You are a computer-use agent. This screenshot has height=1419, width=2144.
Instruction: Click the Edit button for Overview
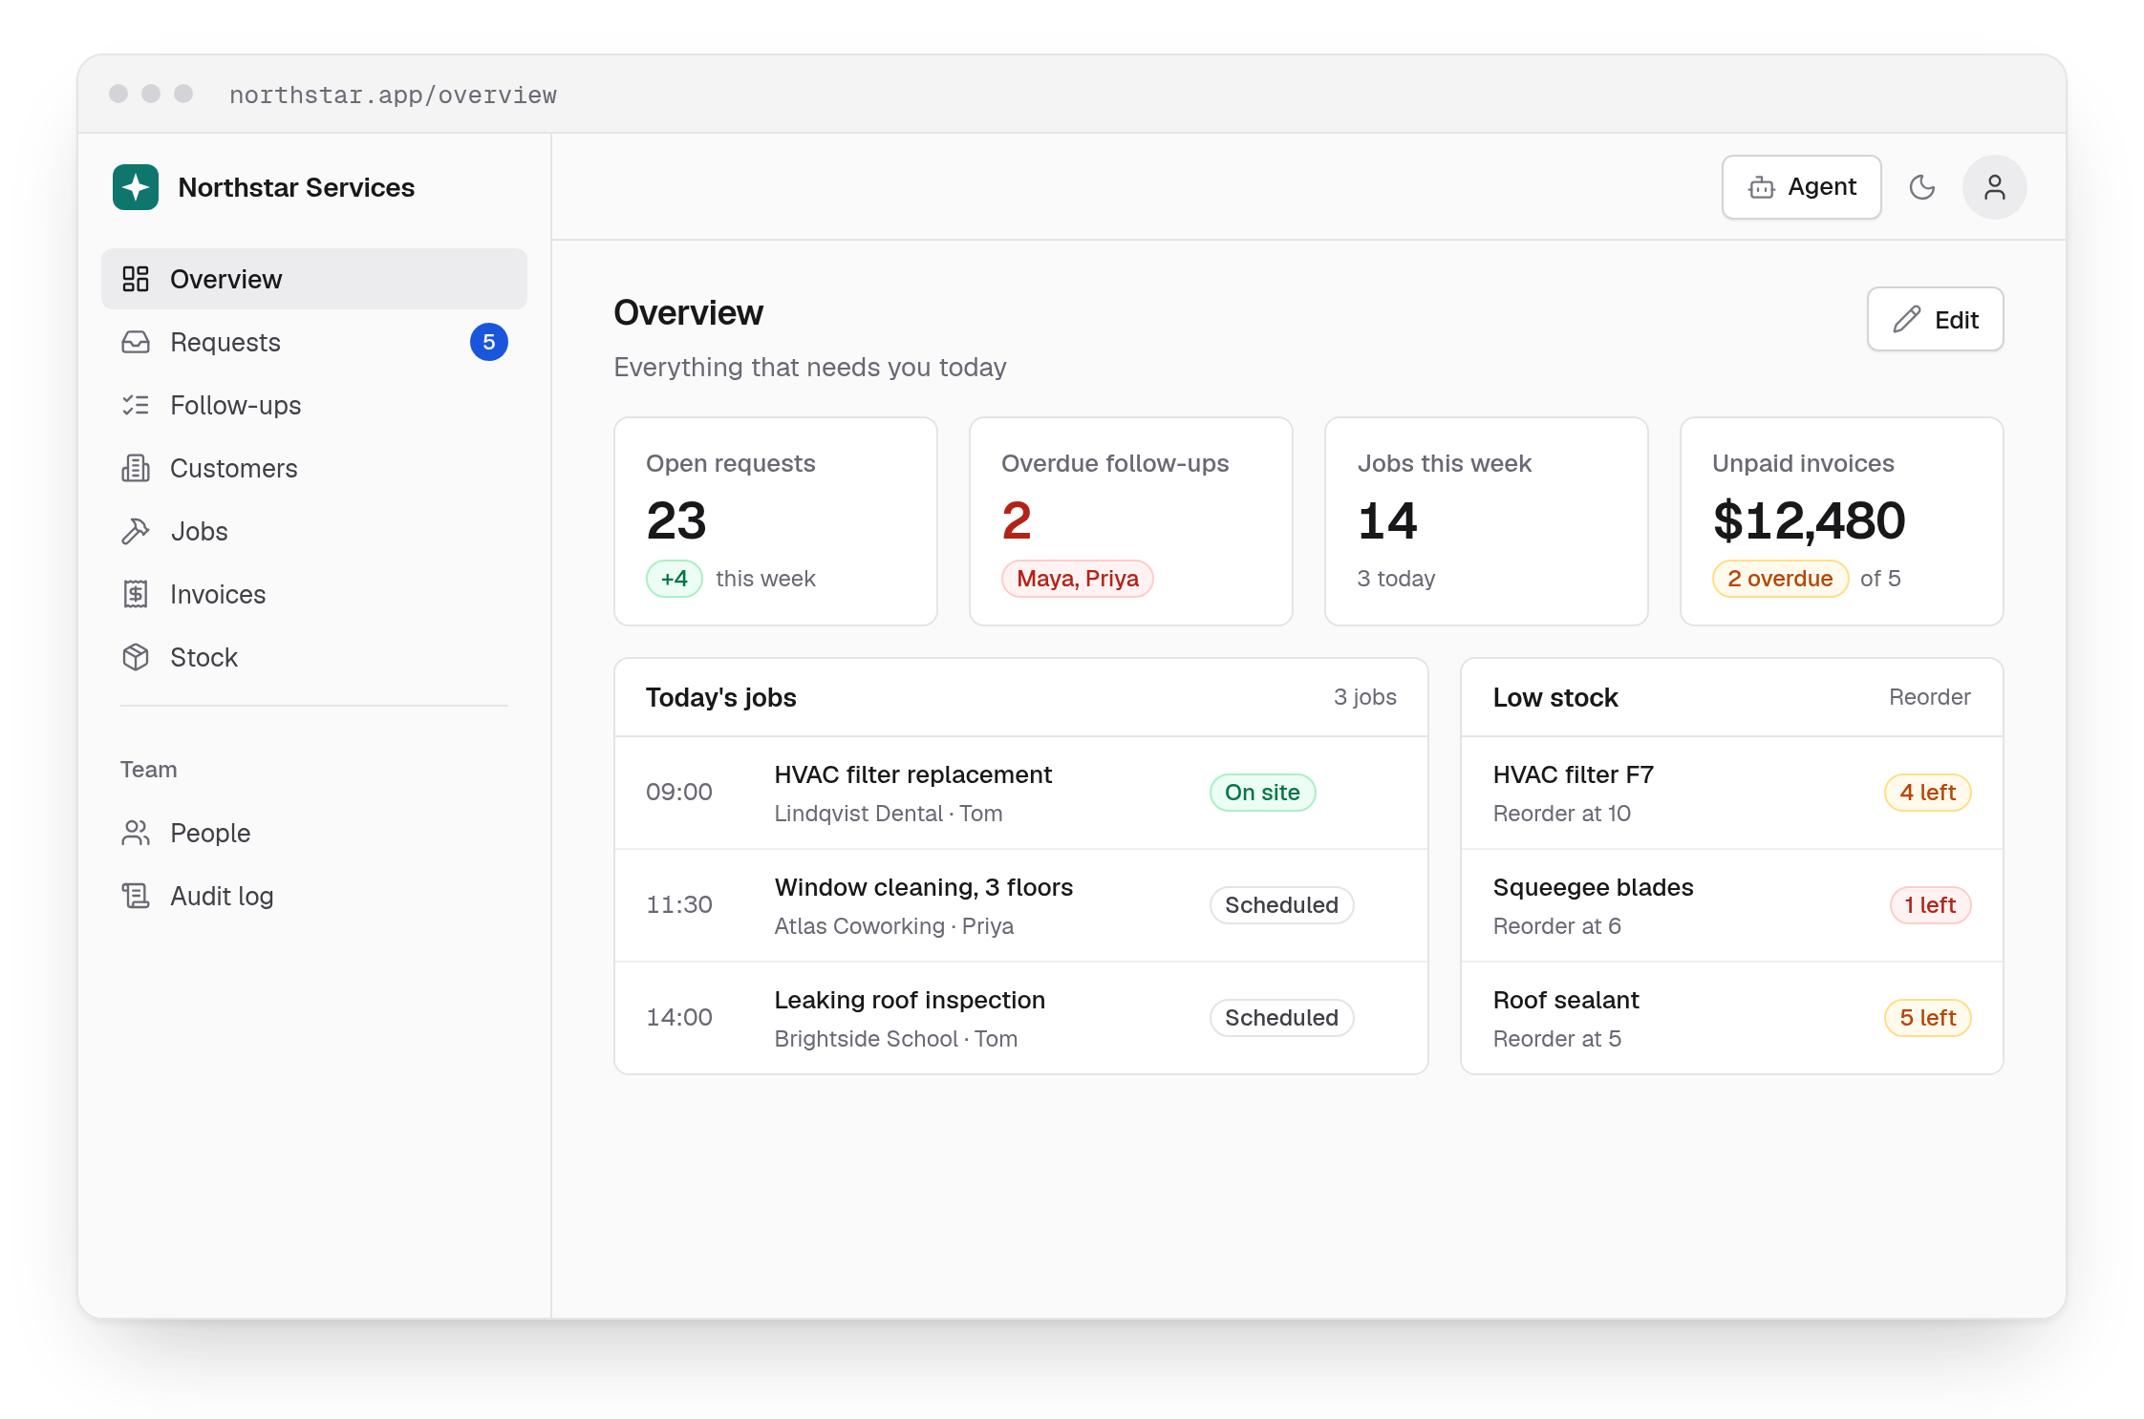pos(1935,319)
